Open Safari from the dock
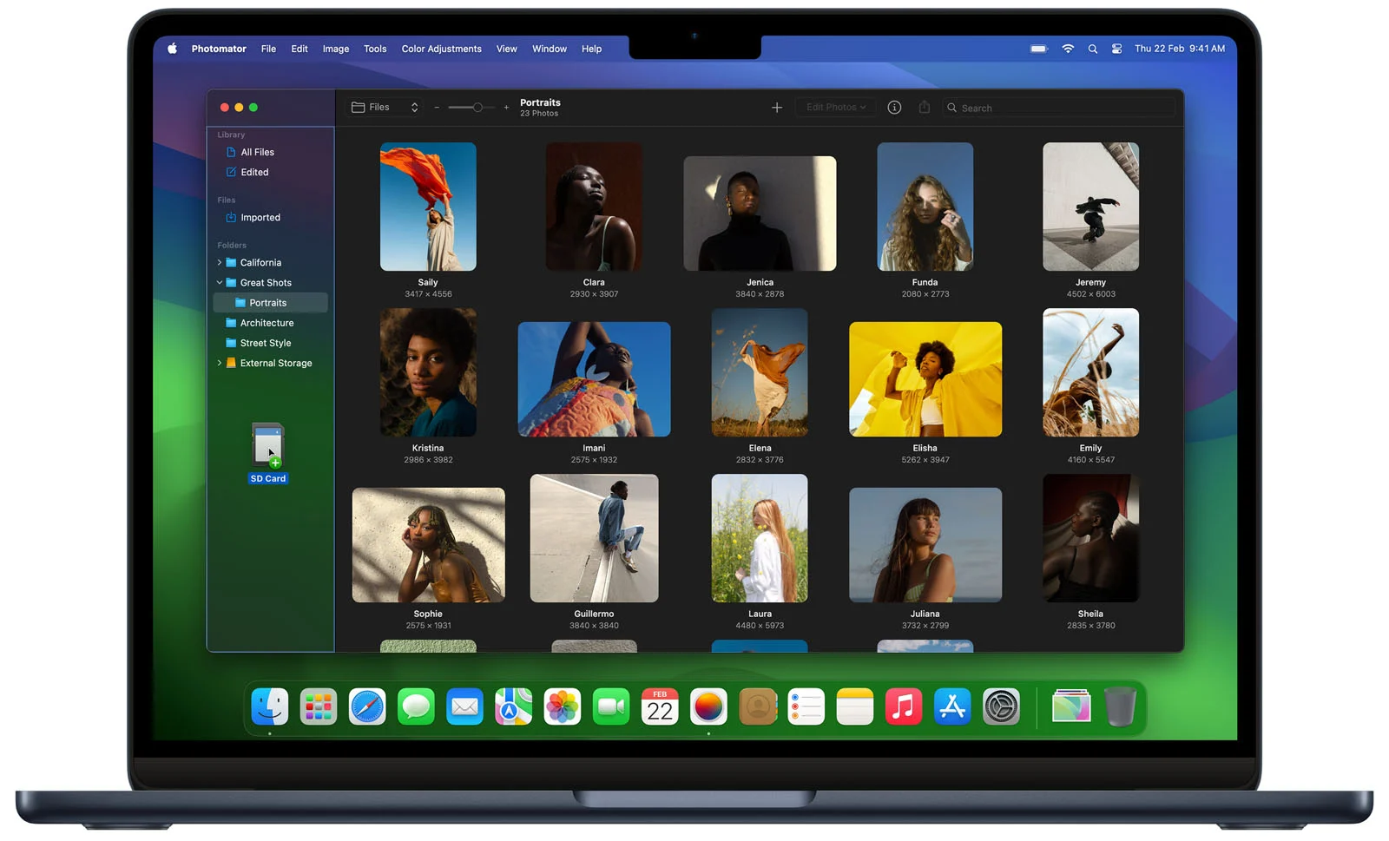This screenshot has height=841, width=1389. coord(367,707)
